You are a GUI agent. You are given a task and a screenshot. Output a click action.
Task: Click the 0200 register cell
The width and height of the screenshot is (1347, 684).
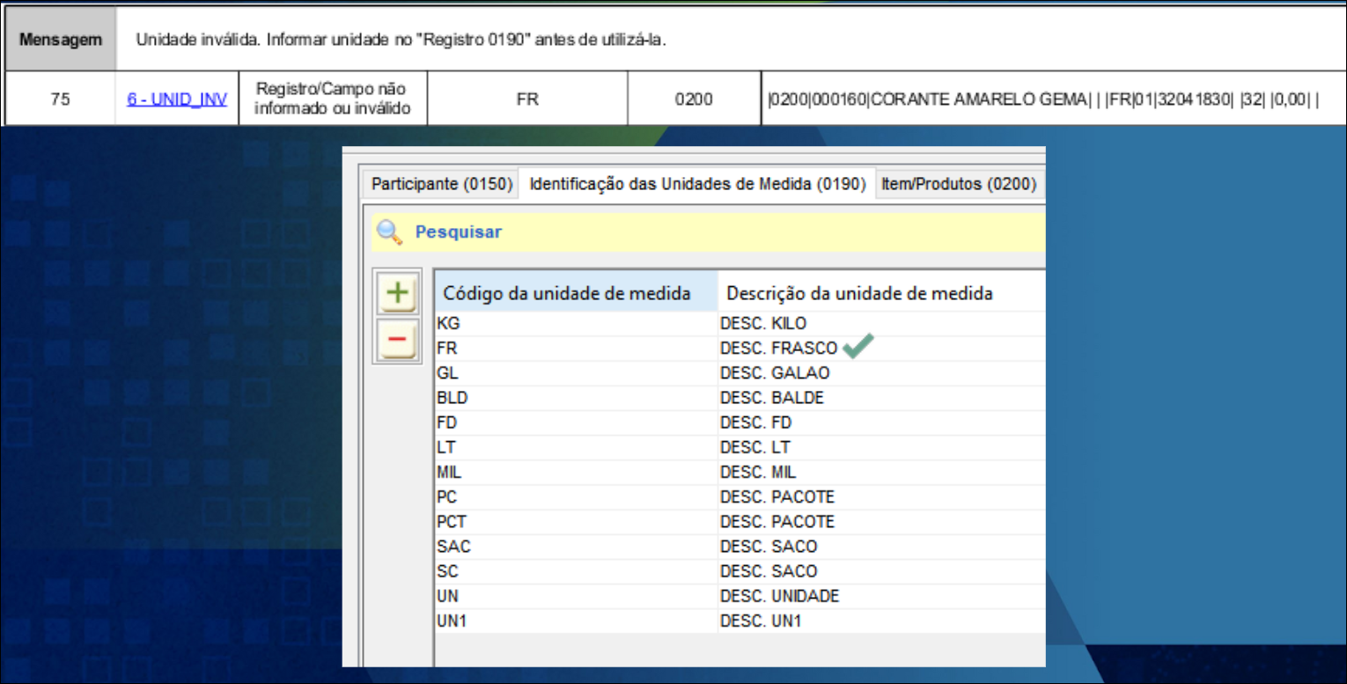pyautogui.click(x=694, y=99)
